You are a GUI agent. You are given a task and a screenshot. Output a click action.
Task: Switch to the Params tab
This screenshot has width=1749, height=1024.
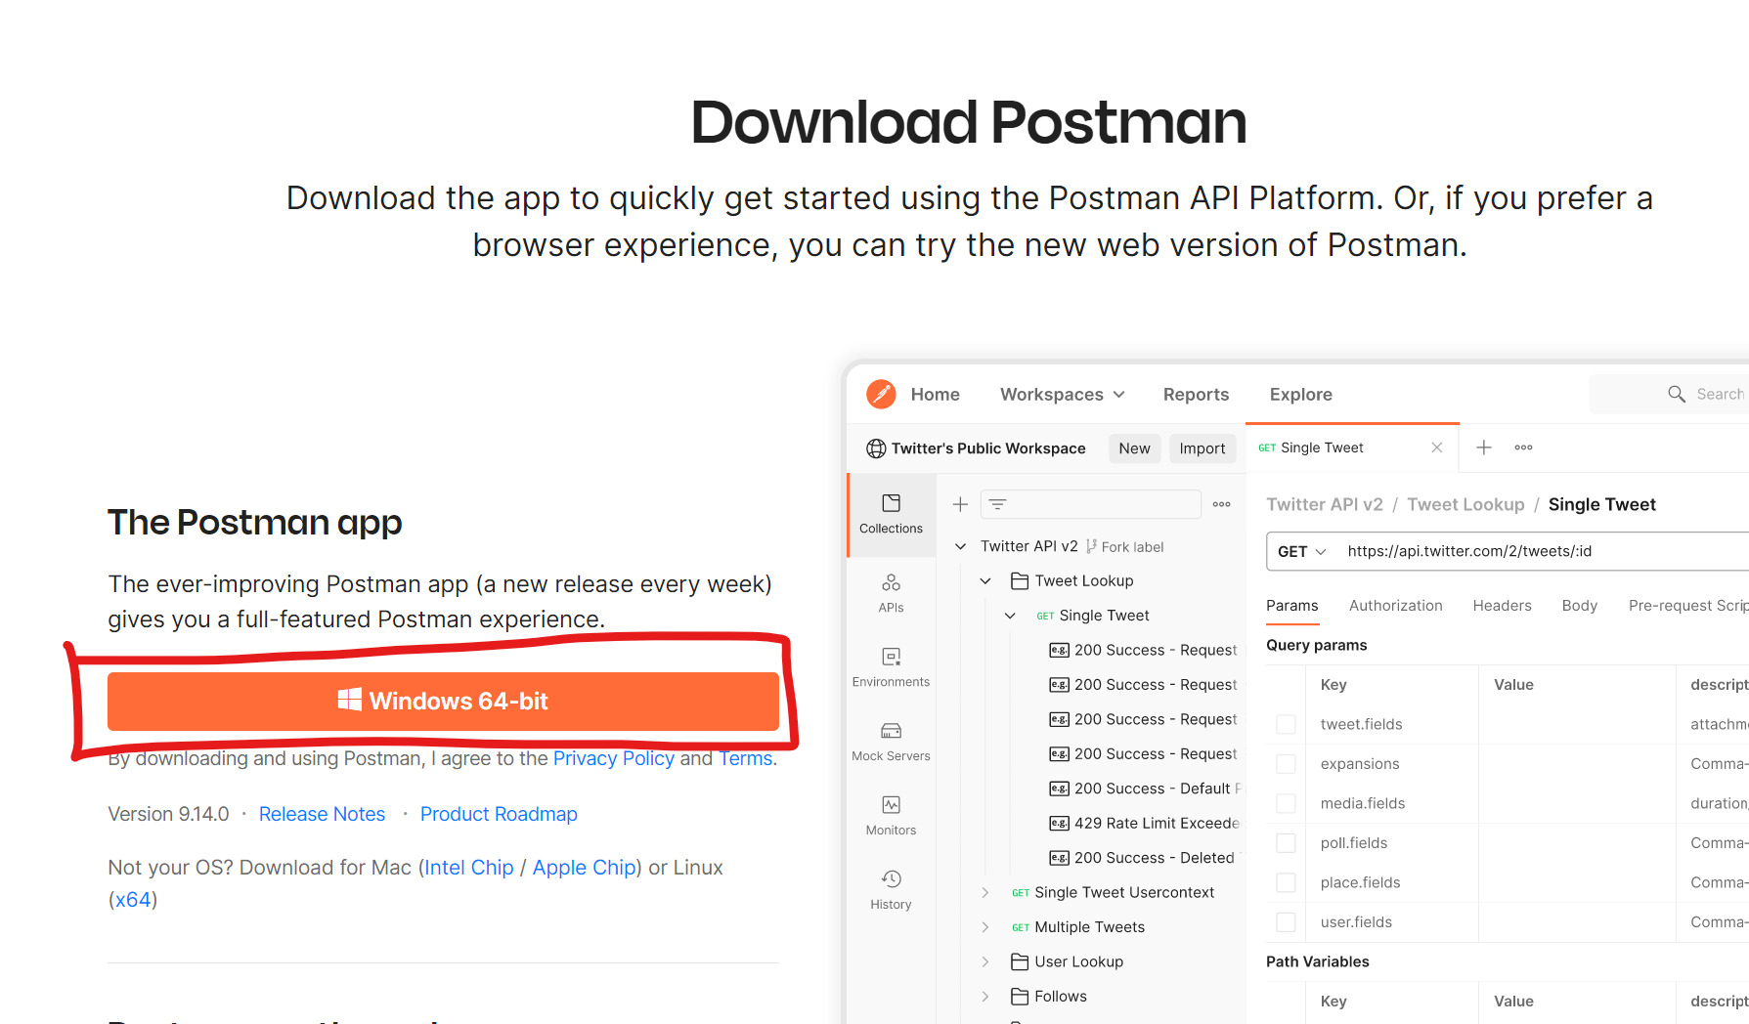click(1291, 606)
